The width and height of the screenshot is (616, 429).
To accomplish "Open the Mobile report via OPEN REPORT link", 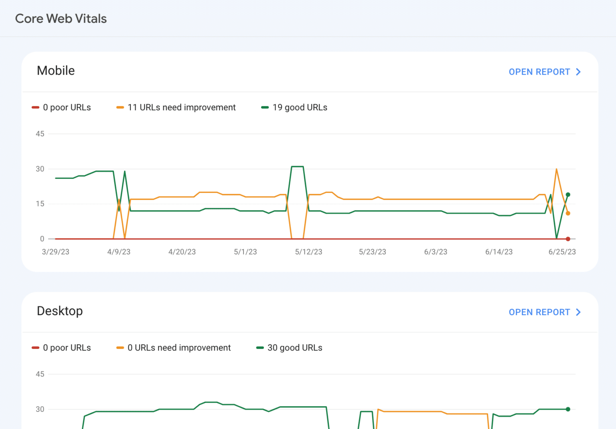I will [539, 72].
